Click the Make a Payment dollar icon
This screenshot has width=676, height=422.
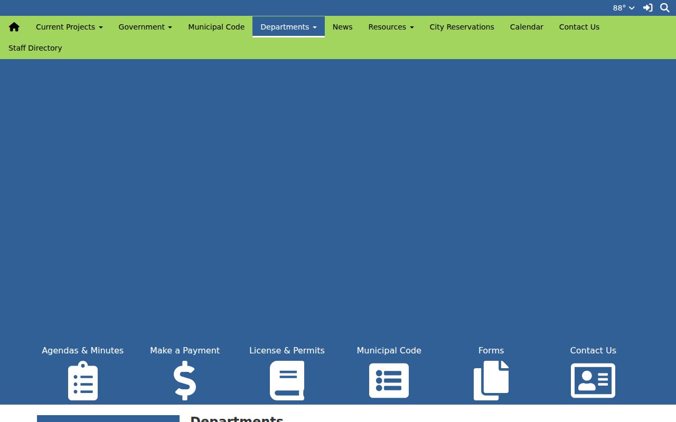pyautogui.click(x=185, y=380)
